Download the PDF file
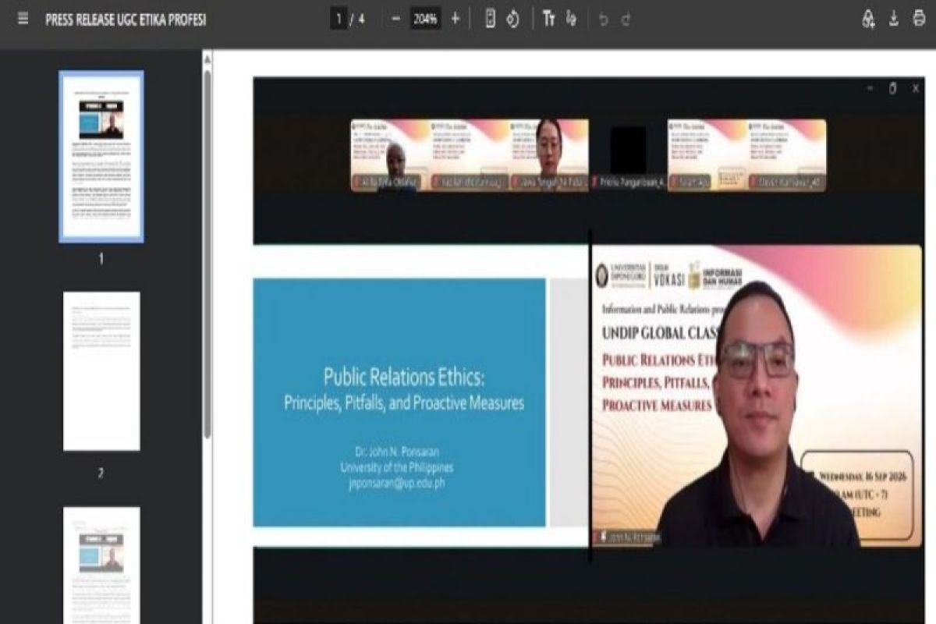The width and height of the screenshot is (936, 624). 894,19
